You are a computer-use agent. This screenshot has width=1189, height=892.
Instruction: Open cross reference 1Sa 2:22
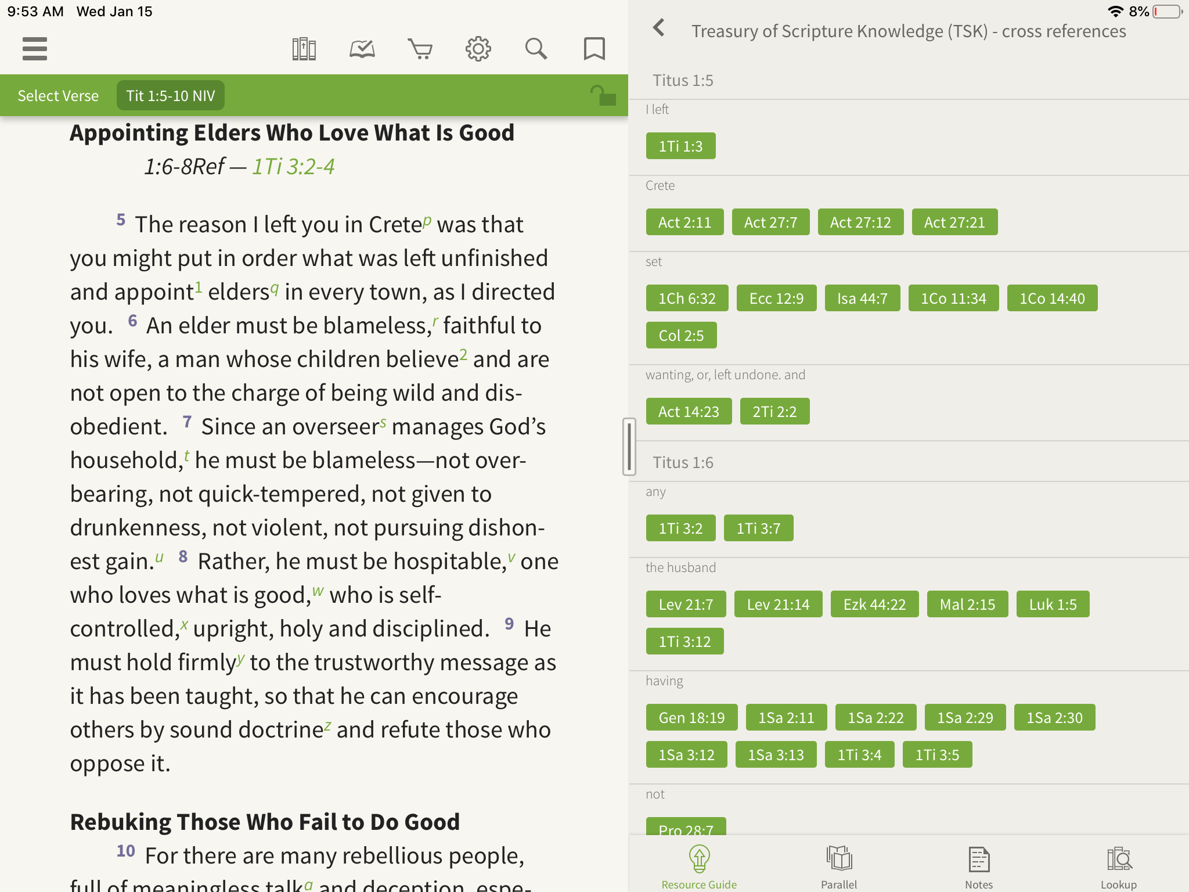(x=875, y=717)
